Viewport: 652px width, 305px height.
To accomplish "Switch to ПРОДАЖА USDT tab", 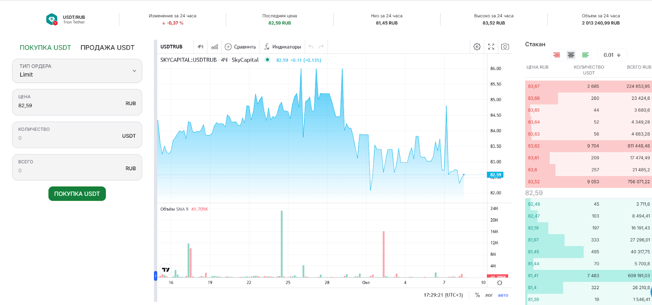I will pos(107,48).
